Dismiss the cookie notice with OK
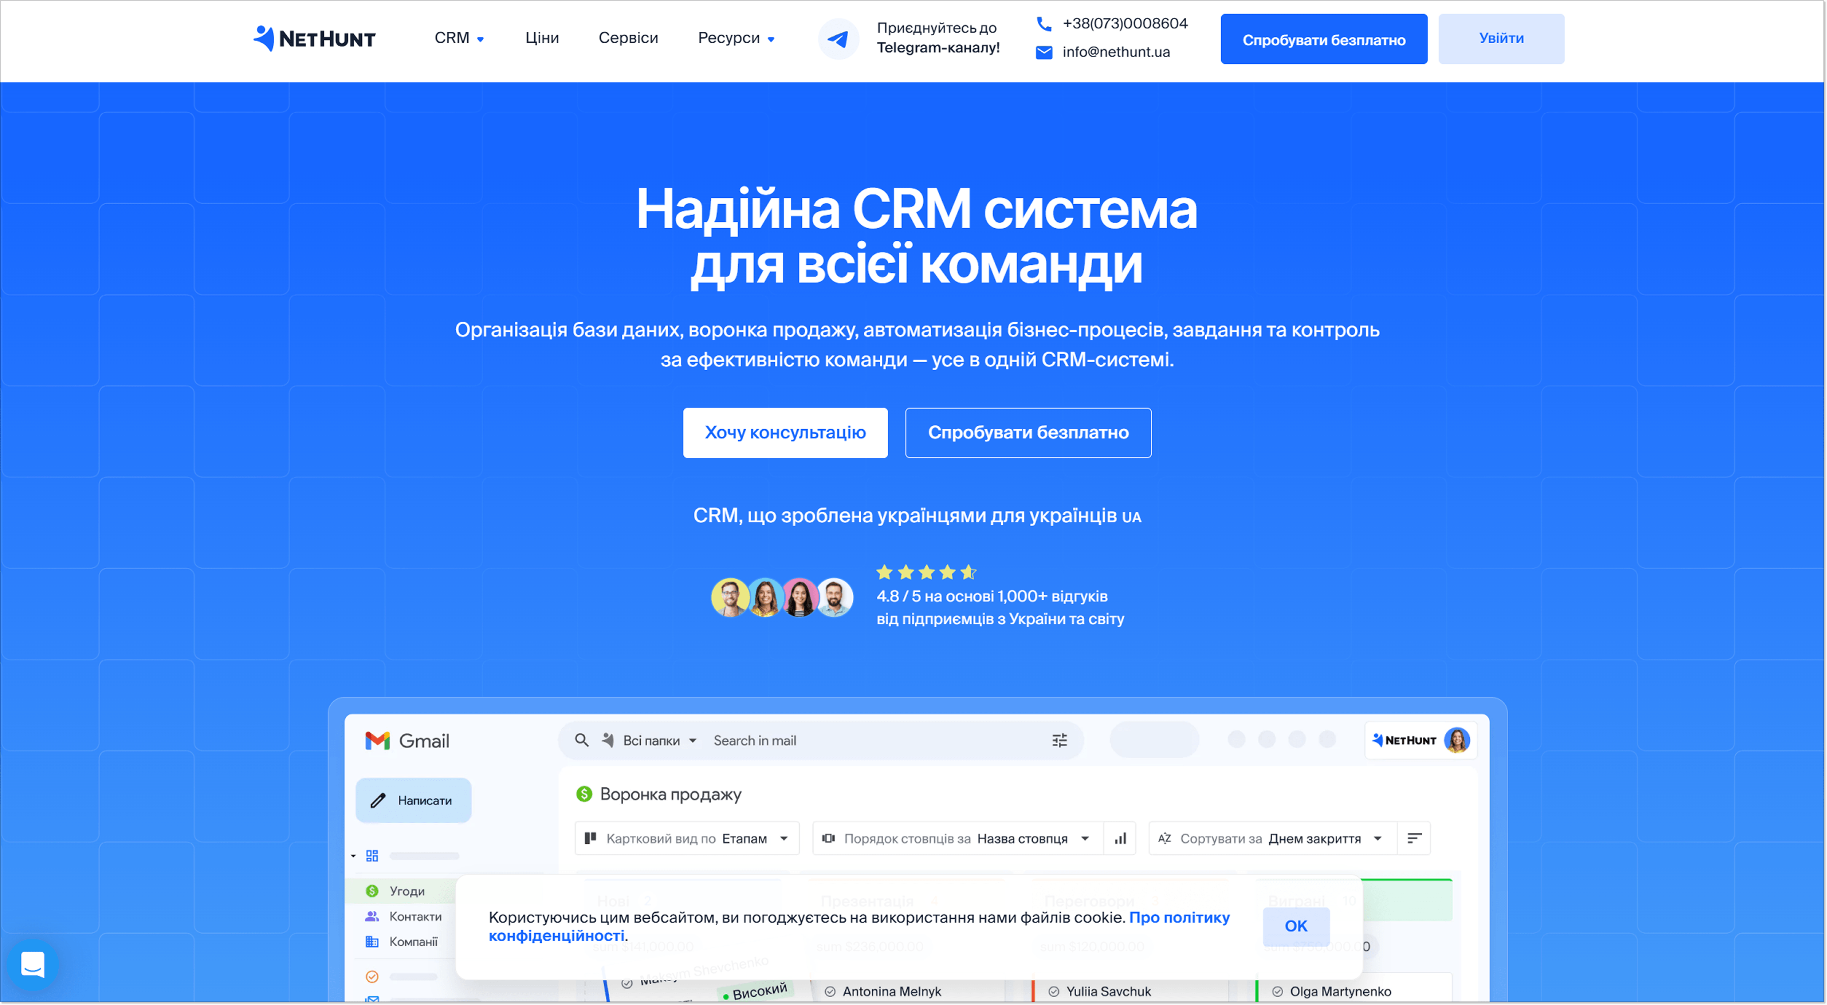The image size is (1827, 1005). (x=1296, y=926)
